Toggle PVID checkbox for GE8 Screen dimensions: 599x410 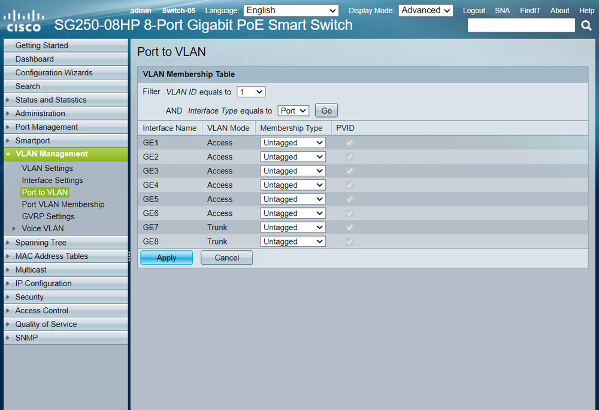tap(350, 241)
